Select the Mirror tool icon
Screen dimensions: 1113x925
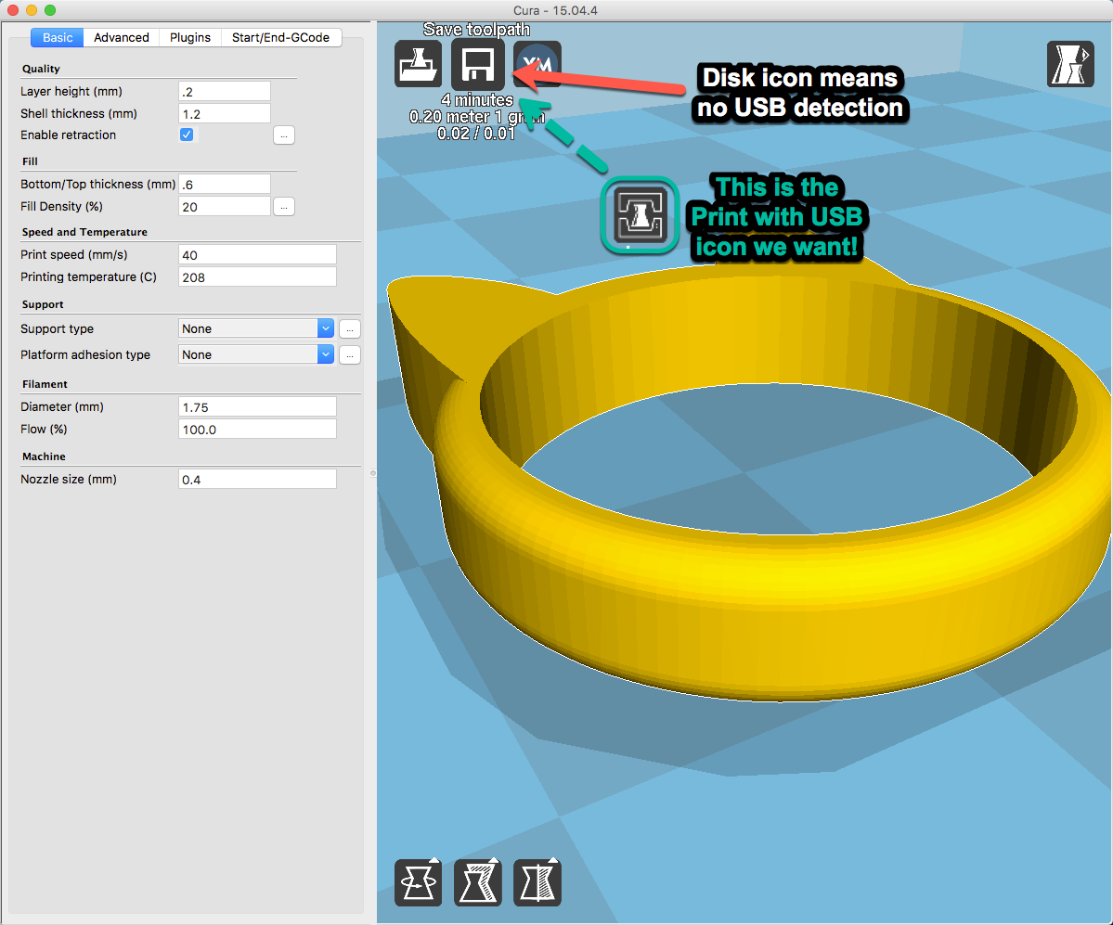click(537, 882)
